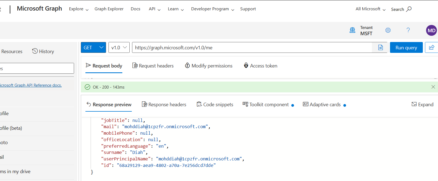The image size is (438, 181).
Task: Open Modify permissions tab
Action: pyautogui.click(x=209, y=66)
